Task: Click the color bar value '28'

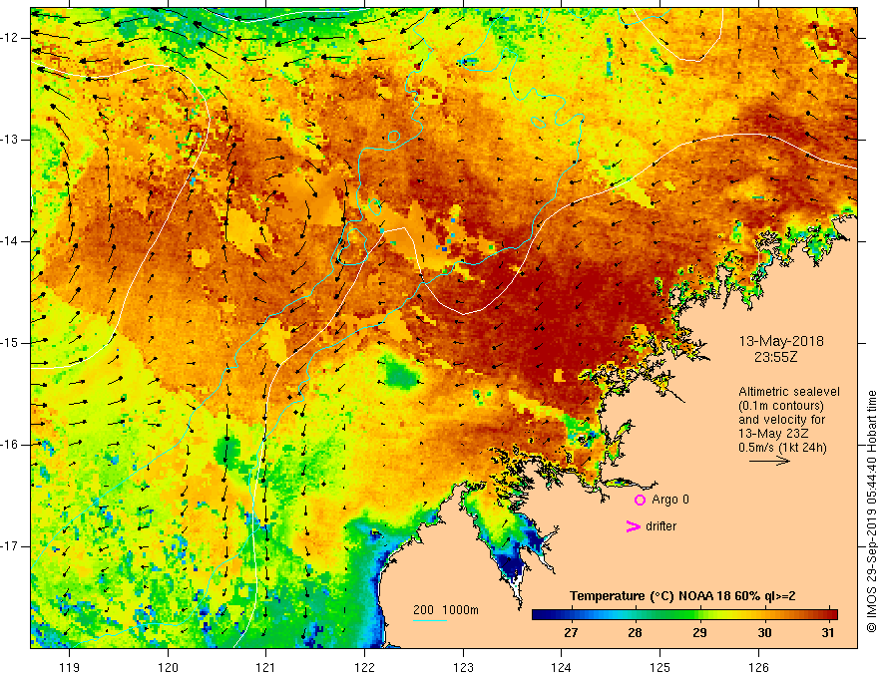Action: (x=635, y=633)
